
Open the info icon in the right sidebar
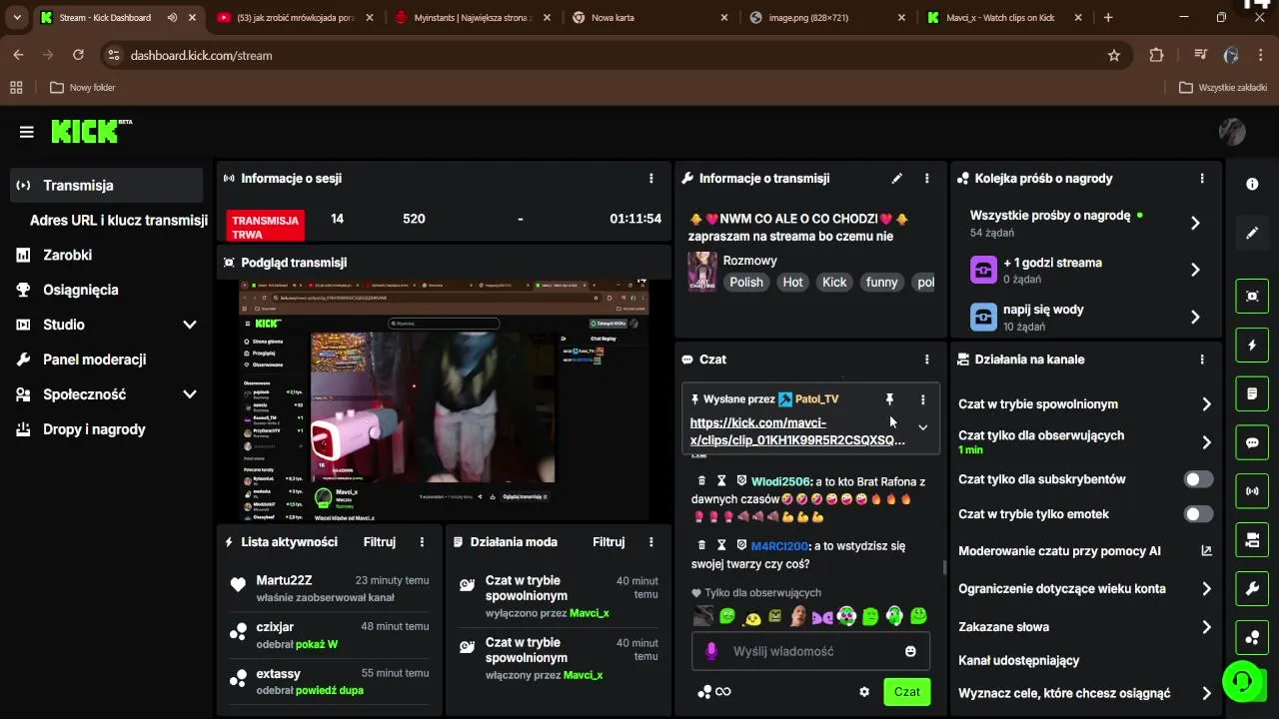coord(1252,184)
